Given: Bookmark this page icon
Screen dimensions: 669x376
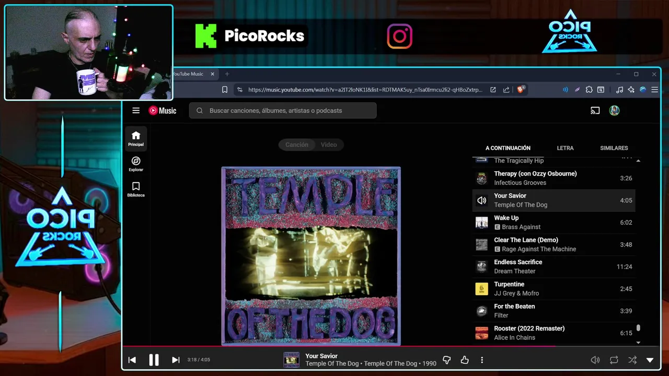Looking at the screenshot, I should pos(225,90).
